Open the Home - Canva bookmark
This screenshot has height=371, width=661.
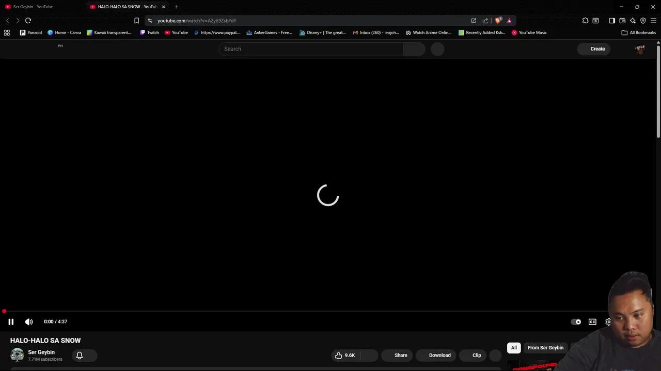coord(64,32)
